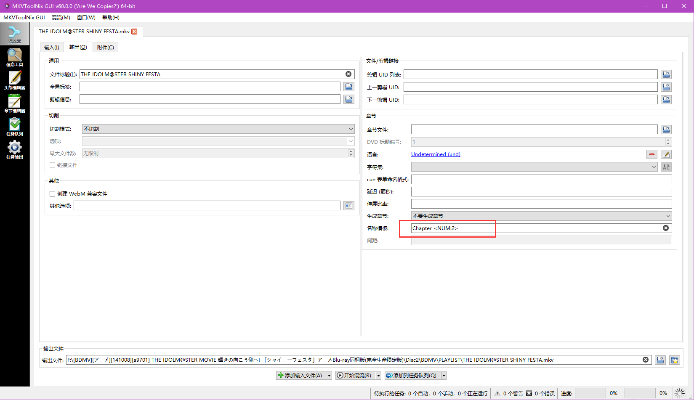Screen dimensions: 694x400
Task: Clear the output file path
Action: pos(646,360)
